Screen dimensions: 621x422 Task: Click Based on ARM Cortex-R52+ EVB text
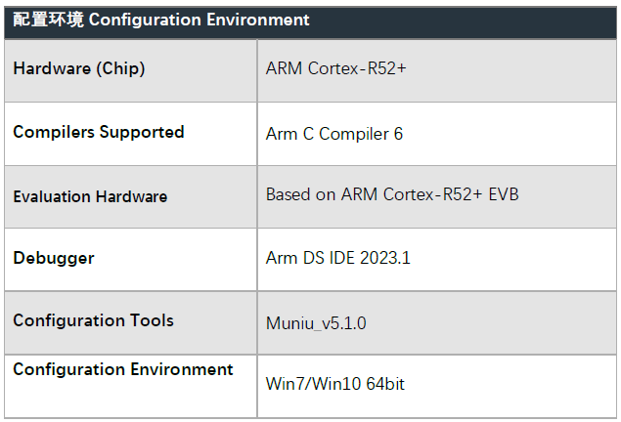[x=392, y=194]
